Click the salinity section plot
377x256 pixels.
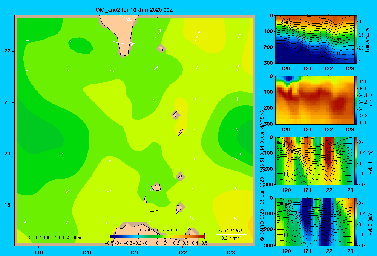pos(315,100)
